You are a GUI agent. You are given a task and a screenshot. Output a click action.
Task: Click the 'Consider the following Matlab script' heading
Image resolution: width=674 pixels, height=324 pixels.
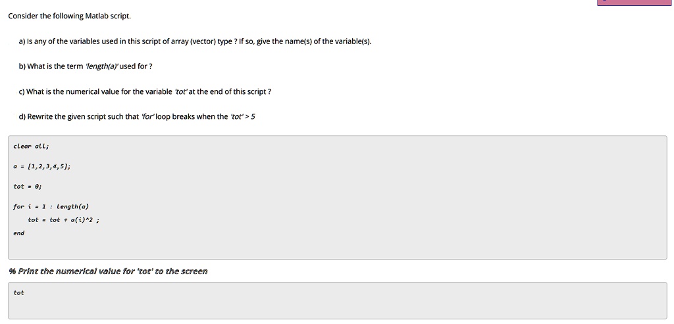[69, 16]
